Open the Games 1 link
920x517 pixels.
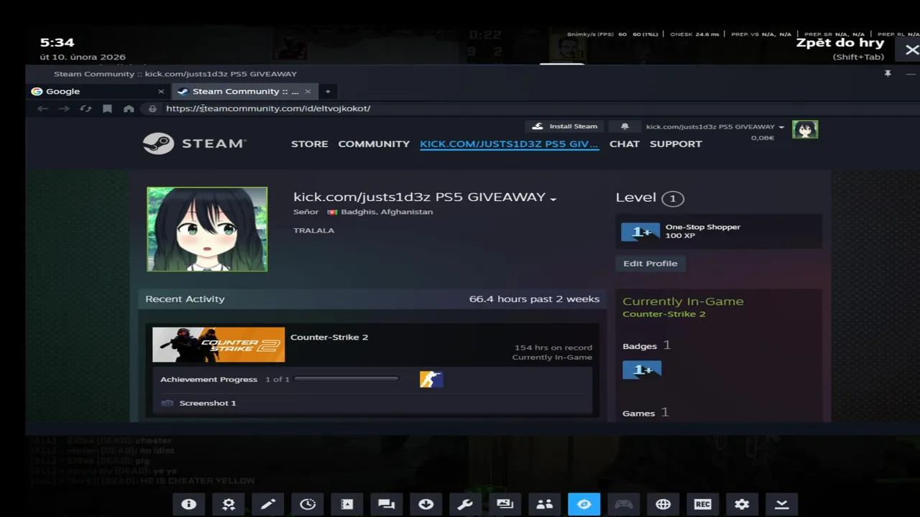645,413
